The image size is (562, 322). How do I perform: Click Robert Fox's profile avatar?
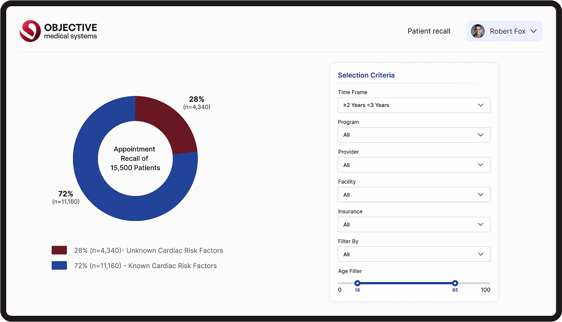pyautogui.click(x=478, y=31)
